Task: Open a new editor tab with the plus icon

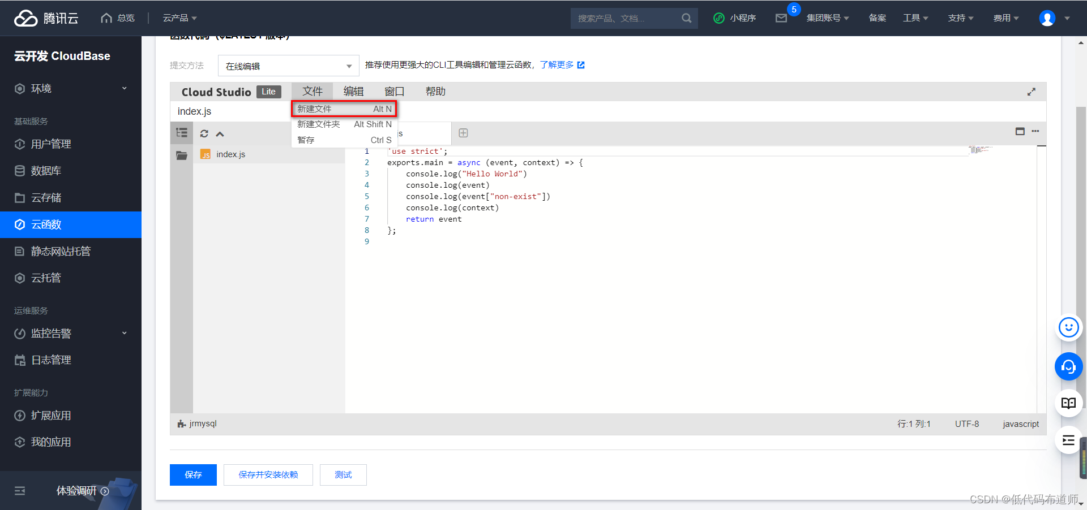Action: [463, 132]
